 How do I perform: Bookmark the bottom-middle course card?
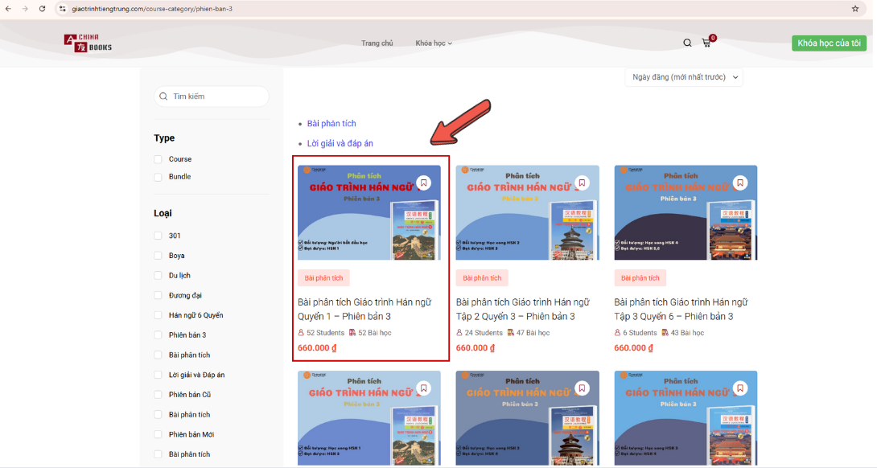[x=582, y=388]
